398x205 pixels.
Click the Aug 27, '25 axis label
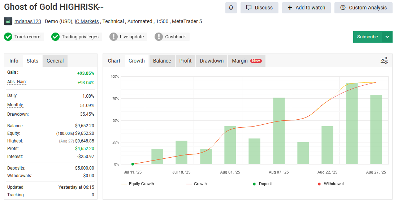[x=376, y=172]
